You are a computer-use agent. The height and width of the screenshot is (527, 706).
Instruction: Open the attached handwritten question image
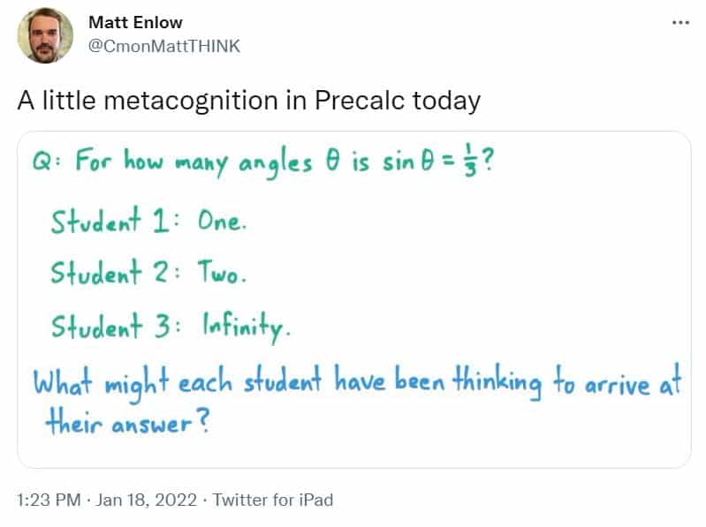click(354, 299)
